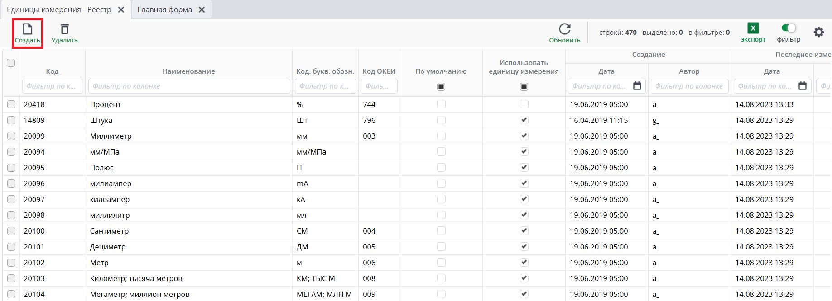The width and height of the screenshot is (832, 301).
Task: Click the Наименование column filter field
Action: (x=189, y=86)
